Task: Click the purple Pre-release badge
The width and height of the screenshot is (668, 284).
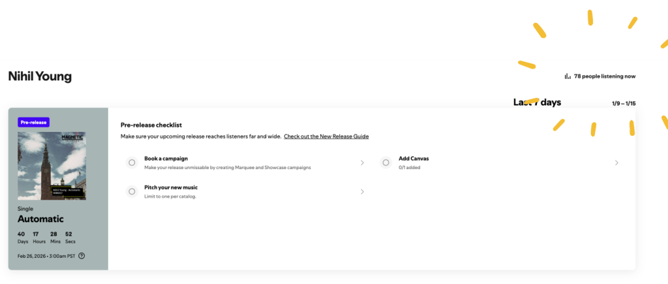Action: pos(35,122)
